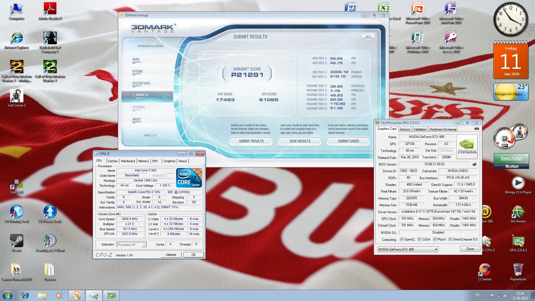The image size is (535, 301).
Task: Open Windows Explorer from the taskbar
Action: point(42,295)
